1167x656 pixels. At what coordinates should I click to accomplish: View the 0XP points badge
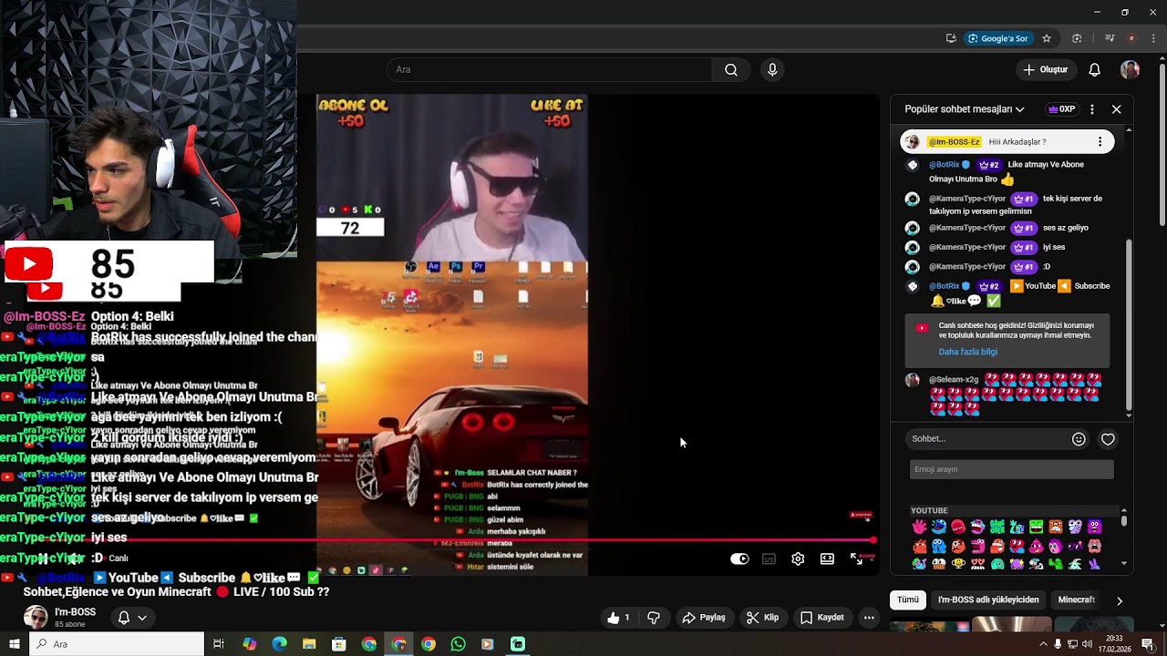pos(1062,109)
